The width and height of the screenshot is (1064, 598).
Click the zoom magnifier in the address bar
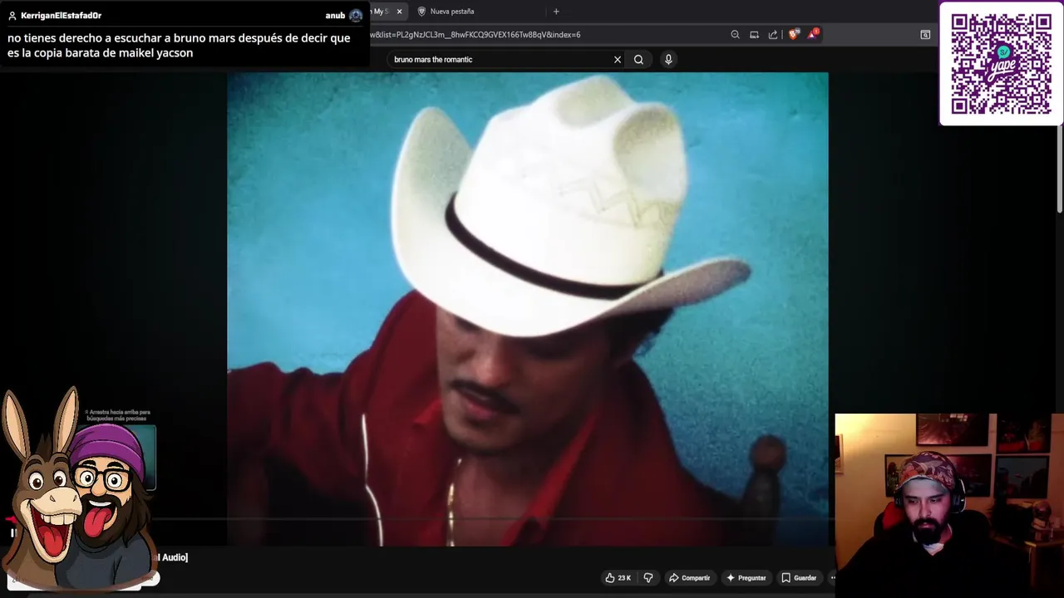(735, 35)
